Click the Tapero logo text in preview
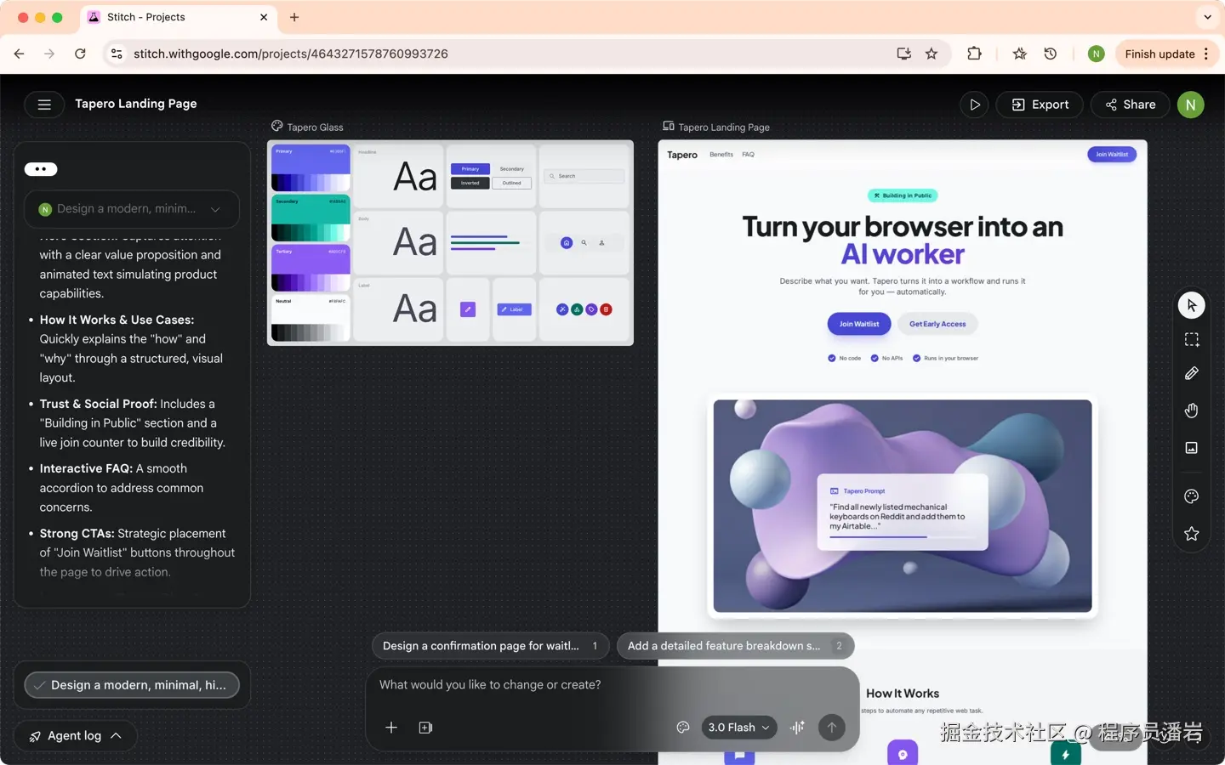This screenshot has width=1225, height=765. (x=682, y=155)
